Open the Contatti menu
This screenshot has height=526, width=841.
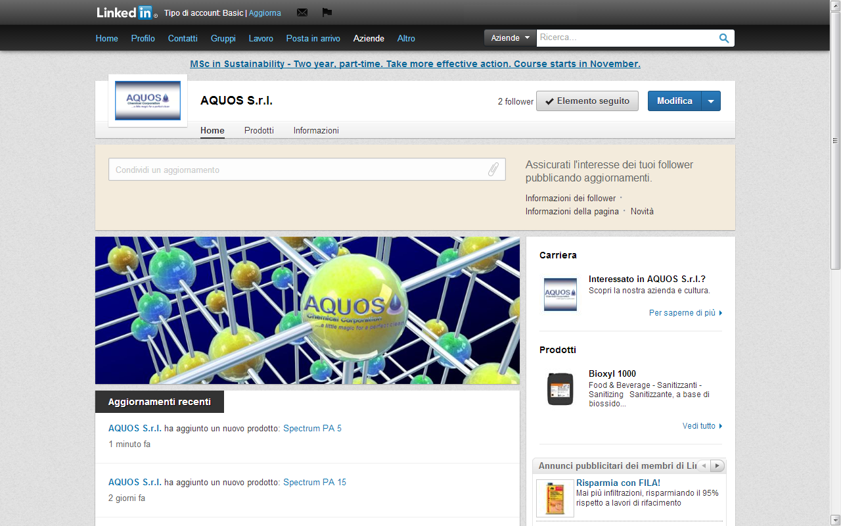click(x=183, y=39)
